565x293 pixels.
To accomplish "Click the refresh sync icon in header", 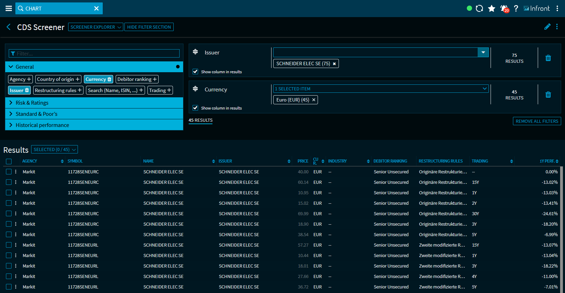I will click(x=479, y=8).
